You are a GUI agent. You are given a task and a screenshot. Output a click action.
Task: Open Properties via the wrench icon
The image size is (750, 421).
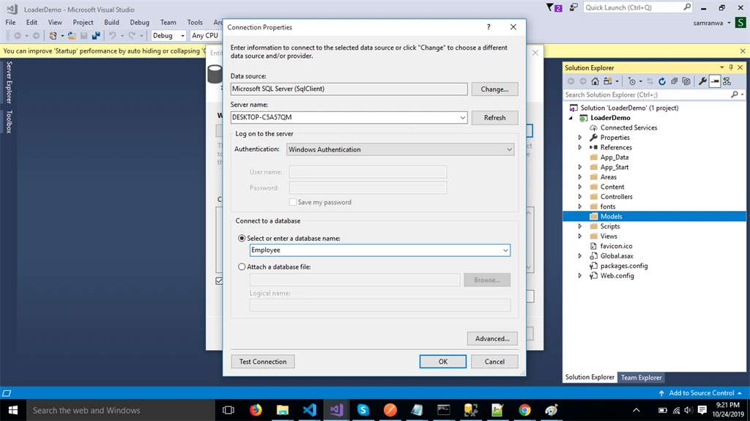702,81
